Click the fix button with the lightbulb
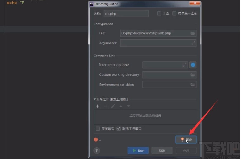Viewport: 241px width, 159px height. [x=186, y=140]
